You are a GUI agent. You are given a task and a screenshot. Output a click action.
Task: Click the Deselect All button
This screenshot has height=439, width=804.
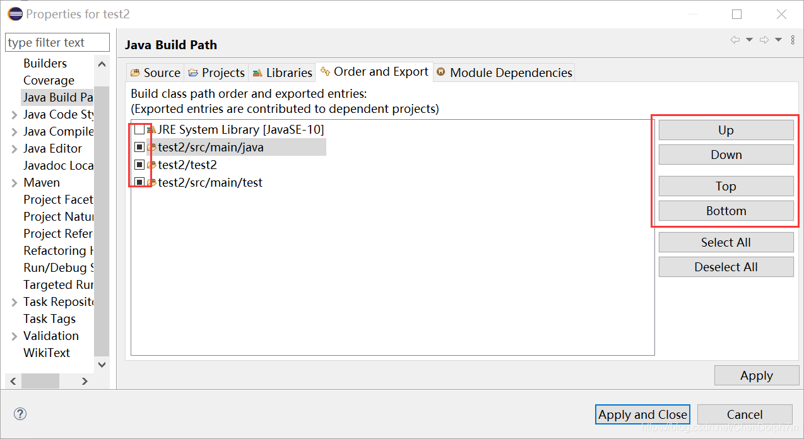click(x=726, y=266)
